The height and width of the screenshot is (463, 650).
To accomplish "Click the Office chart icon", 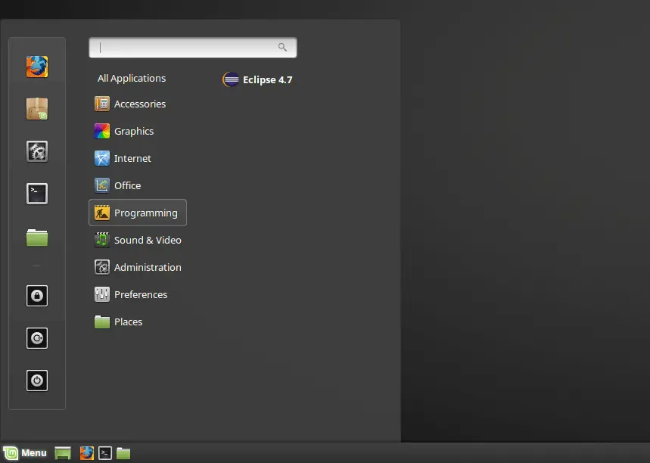I will tap(102, 185).
